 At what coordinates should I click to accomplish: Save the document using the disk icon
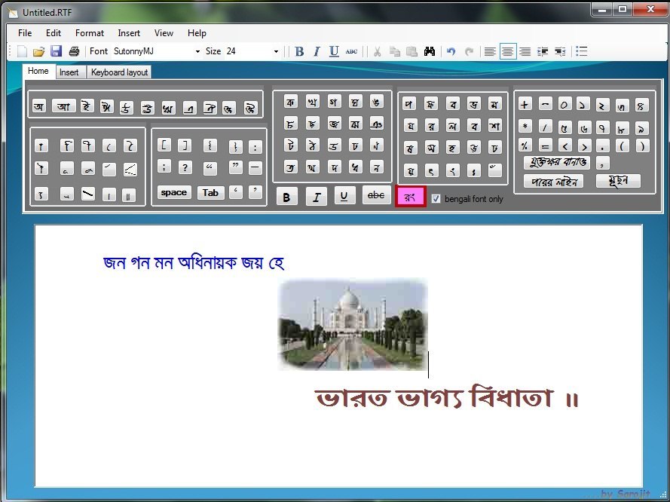point(56,51)
